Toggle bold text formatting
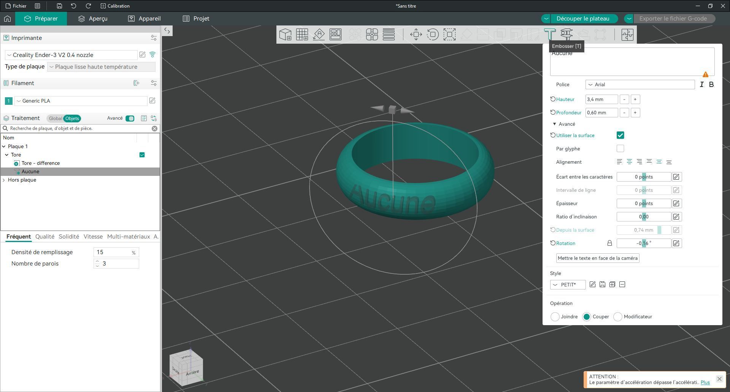This screenshot has width=730, height=392. click(x=711, y=85)
